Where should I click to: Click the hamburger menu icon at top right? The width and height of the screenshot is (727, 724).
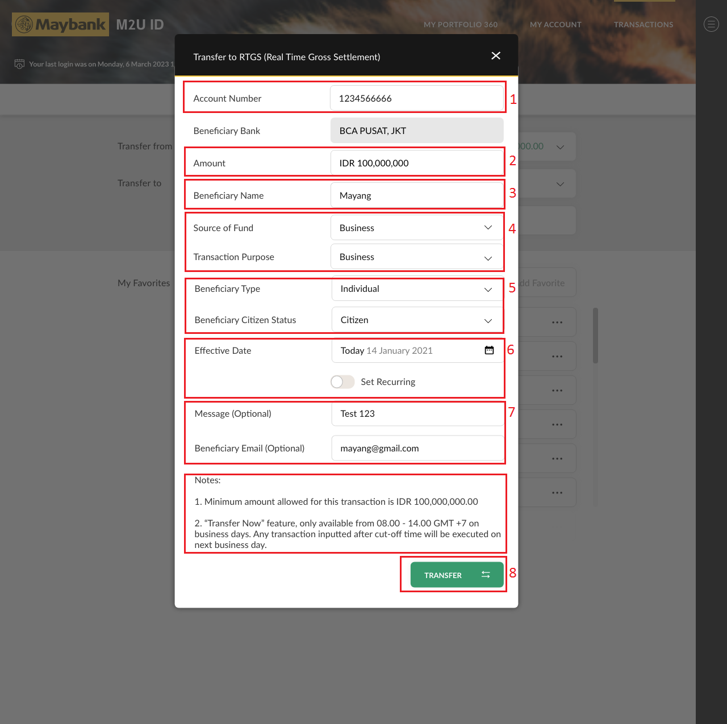(711, 24)
